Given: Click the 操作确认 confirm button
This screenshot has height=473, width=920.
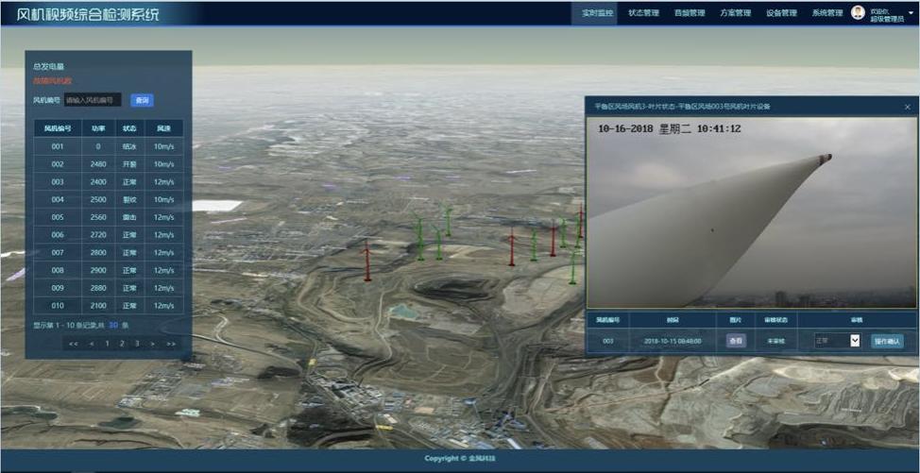Looking at the screenshot, I should pyautogui.click(x=887, y=341).
